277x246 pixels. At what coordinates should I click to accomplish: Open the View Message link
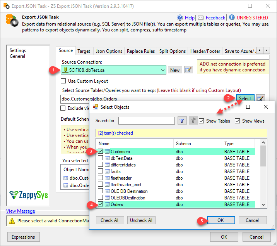pyautogui.click(x=21, y=211)
